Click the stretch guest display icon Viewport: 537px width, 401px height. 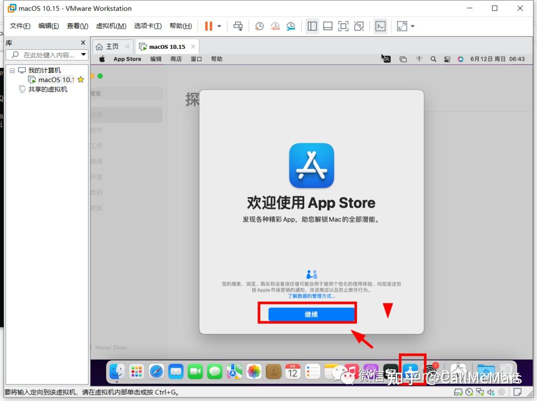click(402, 26)
